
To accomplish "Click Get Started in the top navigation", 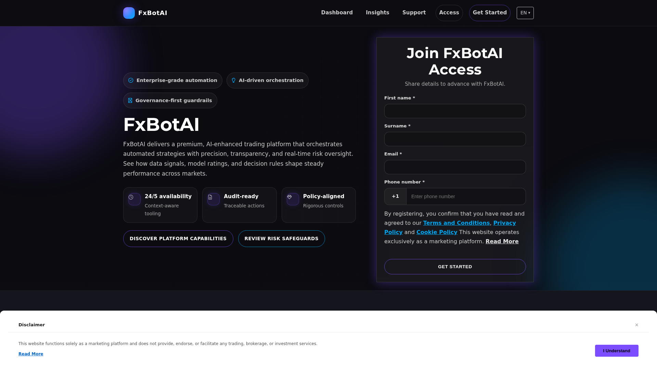I will 490,13.
